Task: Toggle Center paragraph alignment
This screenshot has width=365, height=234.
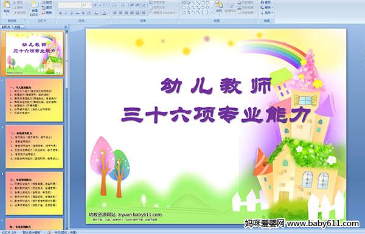Action: 120,13
